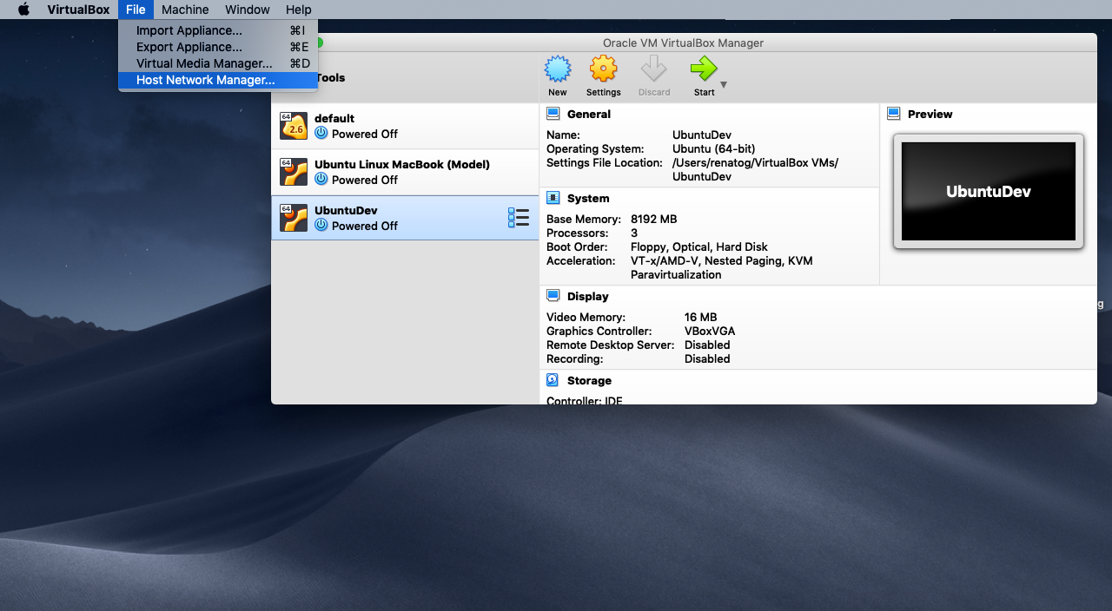Click the UbuntuDev preview thumbnail

(989, 192)
